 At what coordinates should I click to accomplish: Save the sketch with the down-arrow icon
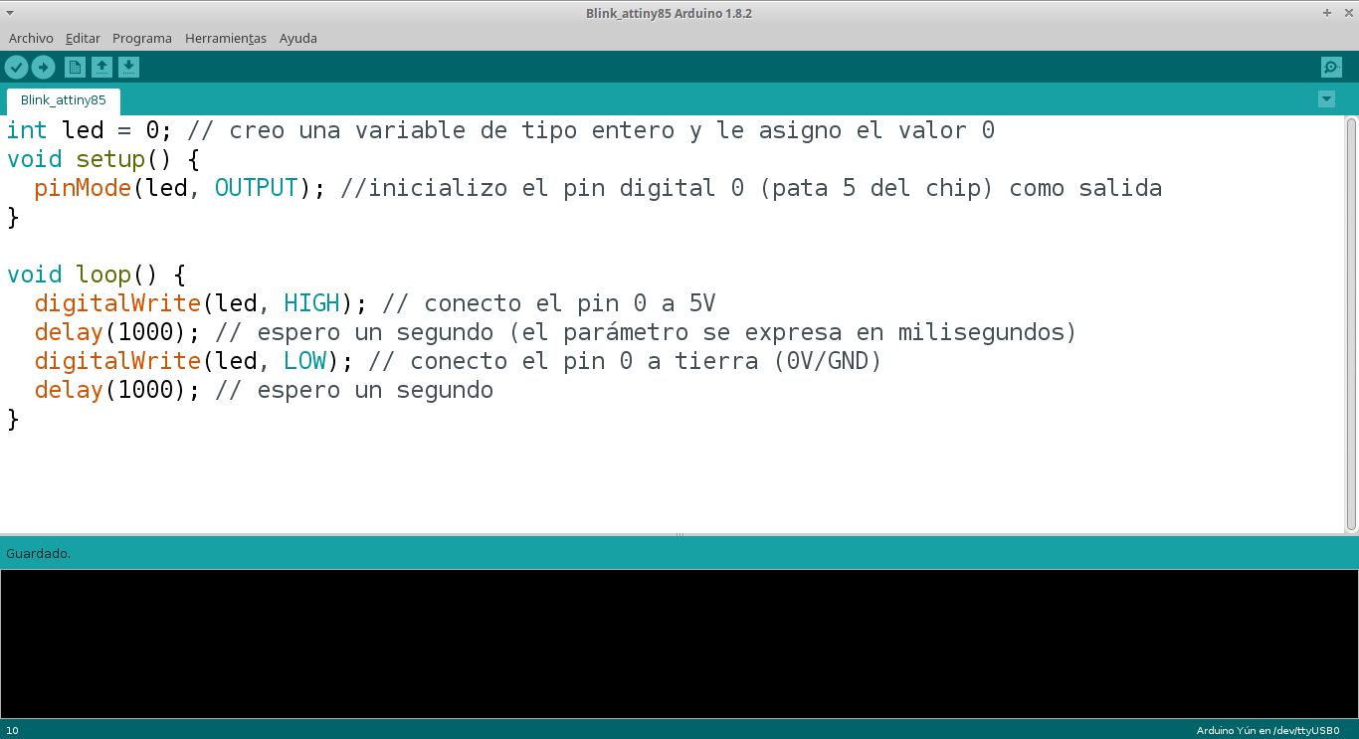pos(128,67)
